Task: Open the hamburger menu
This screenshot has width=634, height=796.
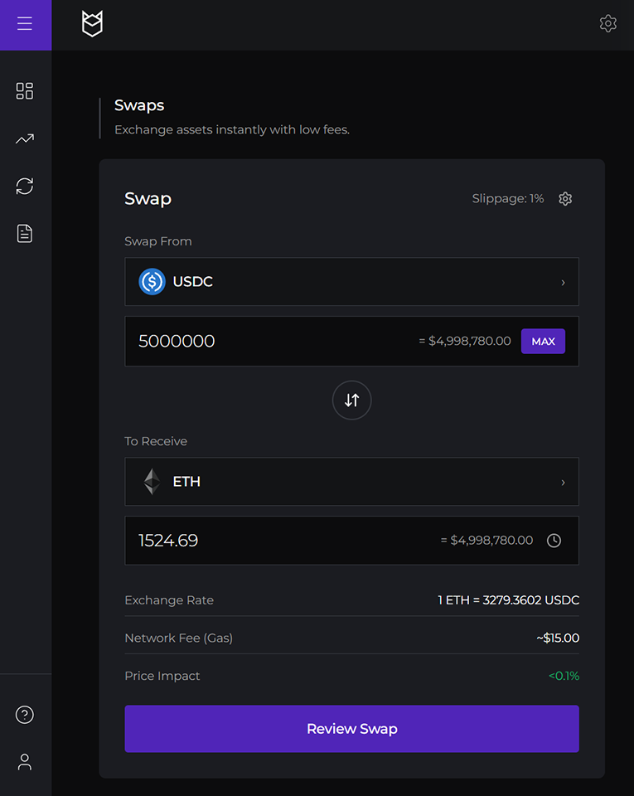Action: click(25, 24)
